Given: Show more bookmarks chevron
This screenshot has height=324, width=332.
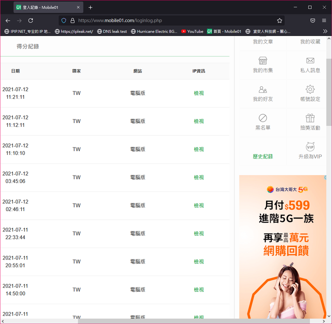Looking at the screenshot, I should [x=325, y=31].
